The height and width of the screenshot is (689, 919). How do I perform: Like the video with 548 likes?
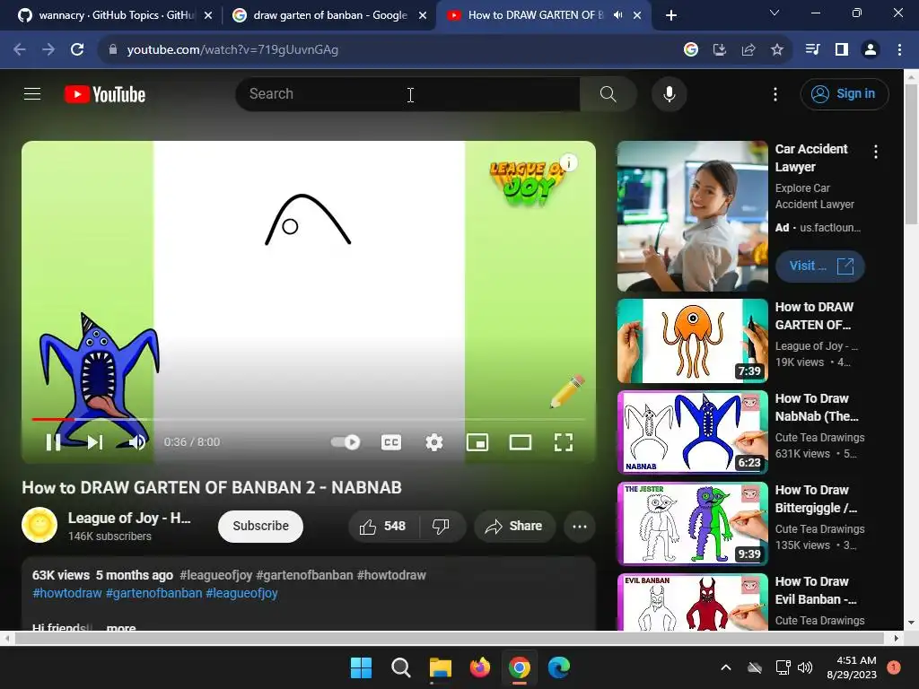(x=382, y=526)
